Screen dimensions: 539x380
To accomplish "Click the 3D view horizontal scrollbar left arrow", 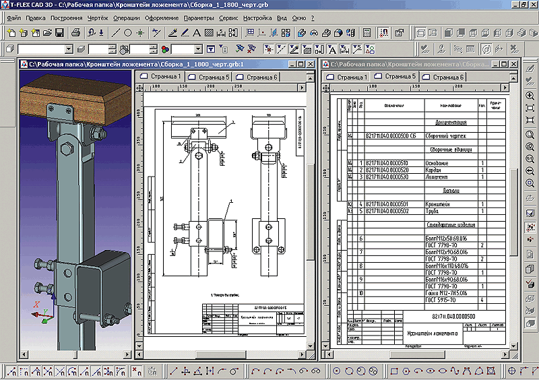I will coord(24,354).
